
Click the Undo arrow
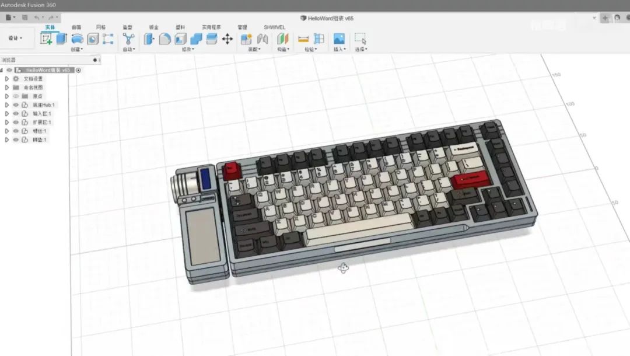pos(37,18)
